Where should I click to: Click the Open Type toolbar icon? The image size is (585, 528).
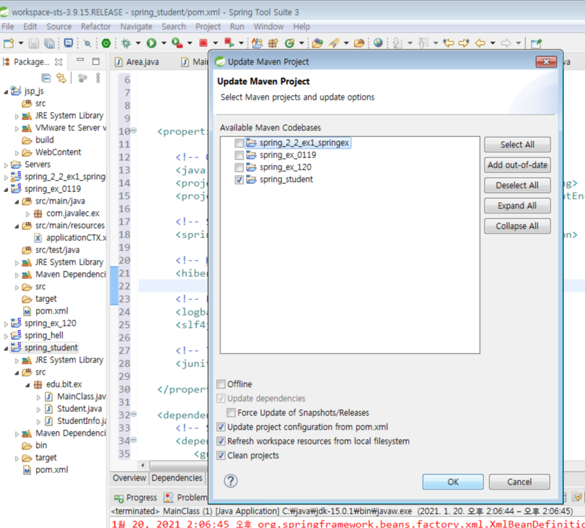[x=317, y=43]
